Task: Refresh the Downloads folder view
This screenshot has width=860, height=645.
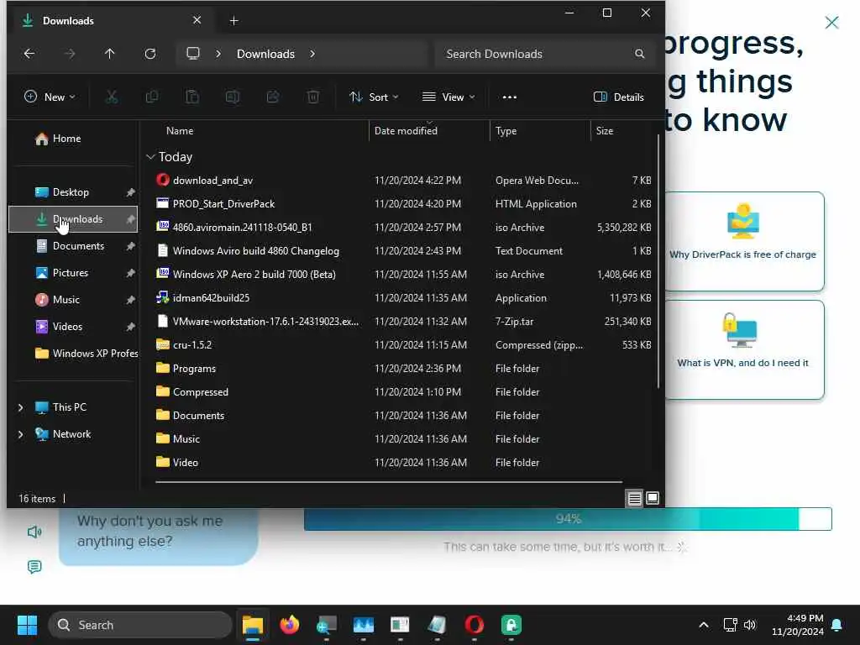Action: click(x=149, y=54)
